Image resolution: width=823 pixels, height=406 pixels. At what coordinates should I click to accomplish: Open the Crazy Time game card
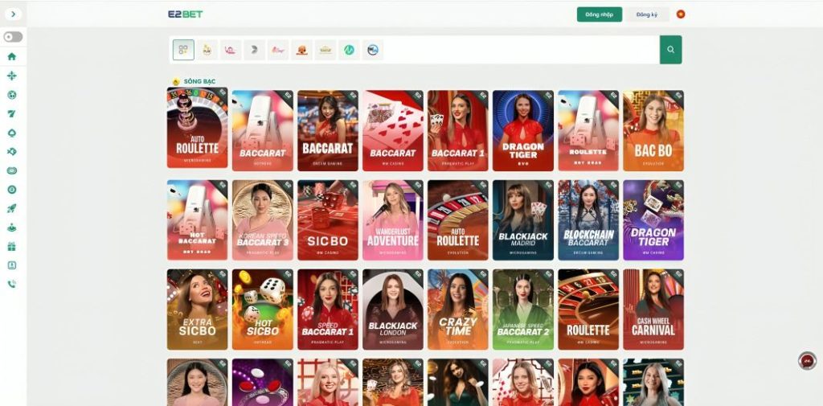(x=457, y=310)
